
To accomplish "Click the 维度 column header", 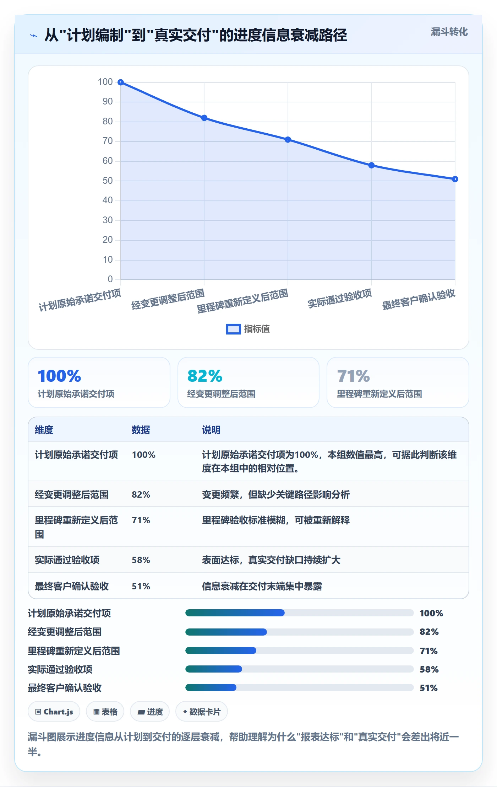I will (x=44, y=430).
